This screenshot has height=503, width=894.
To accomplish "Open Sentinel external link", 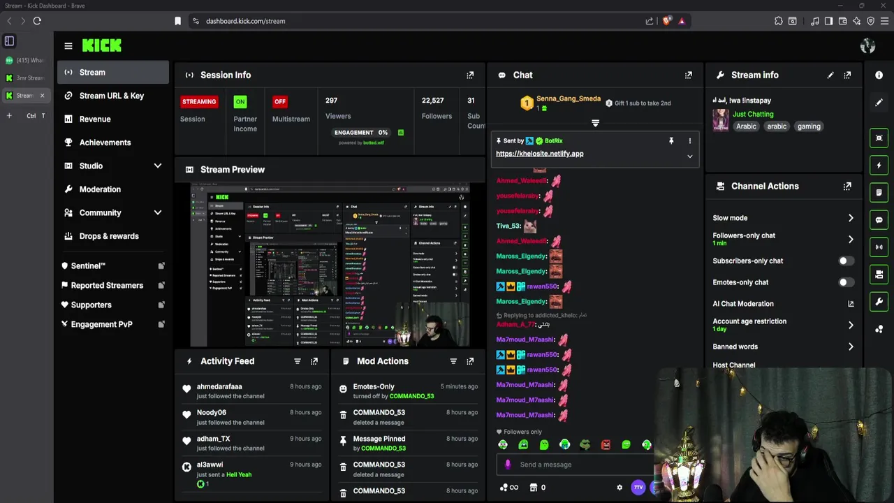I will (x=113, y=266).
